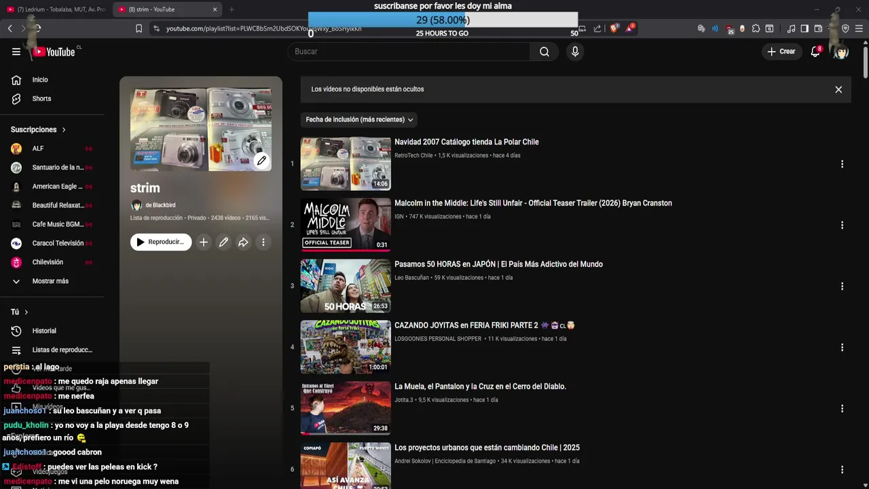Open Los proyectos urbanos video title

(487, 448)
